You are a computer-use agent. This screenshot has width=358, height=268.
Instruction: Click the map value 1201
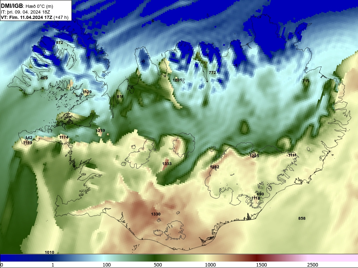click(x=177, y=80)
